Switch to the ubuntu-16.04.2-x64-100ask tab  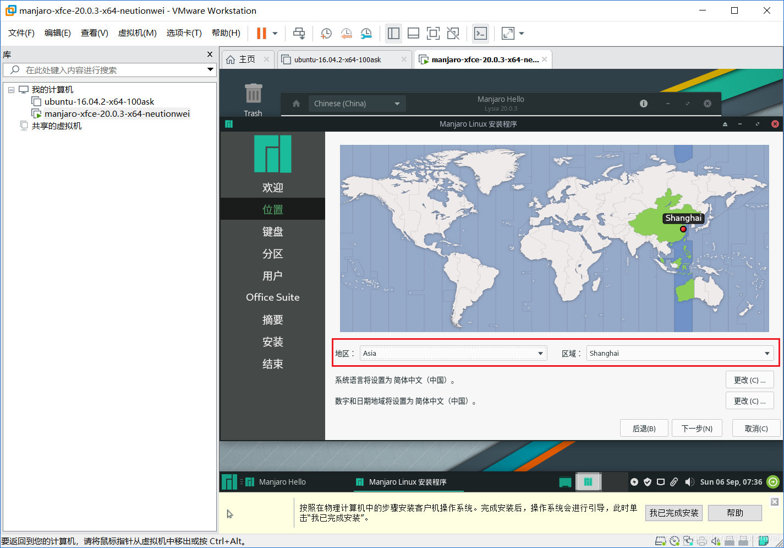click(x=337, y=59)
